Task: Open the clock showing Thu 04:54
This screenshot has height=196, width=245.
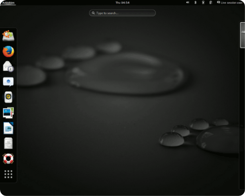Action: 122,2
